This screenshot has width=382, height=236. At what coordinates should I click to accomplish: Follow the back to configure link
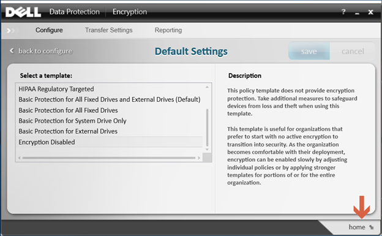pos(45,51)
